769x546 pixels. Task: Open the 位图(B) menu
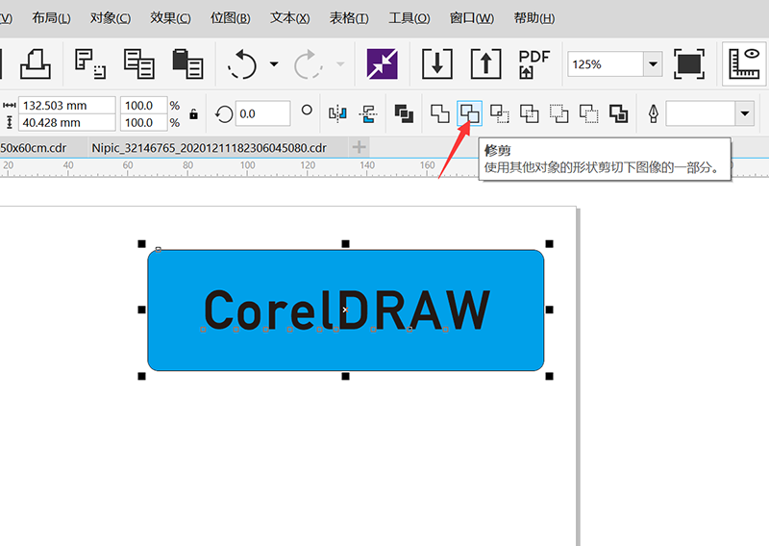230,18
